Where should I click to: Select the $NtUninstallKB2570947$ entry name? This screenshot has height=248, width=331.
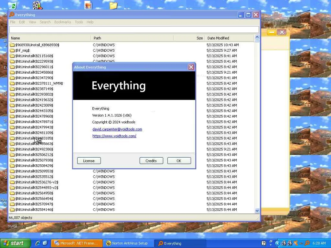coord(34,204)
